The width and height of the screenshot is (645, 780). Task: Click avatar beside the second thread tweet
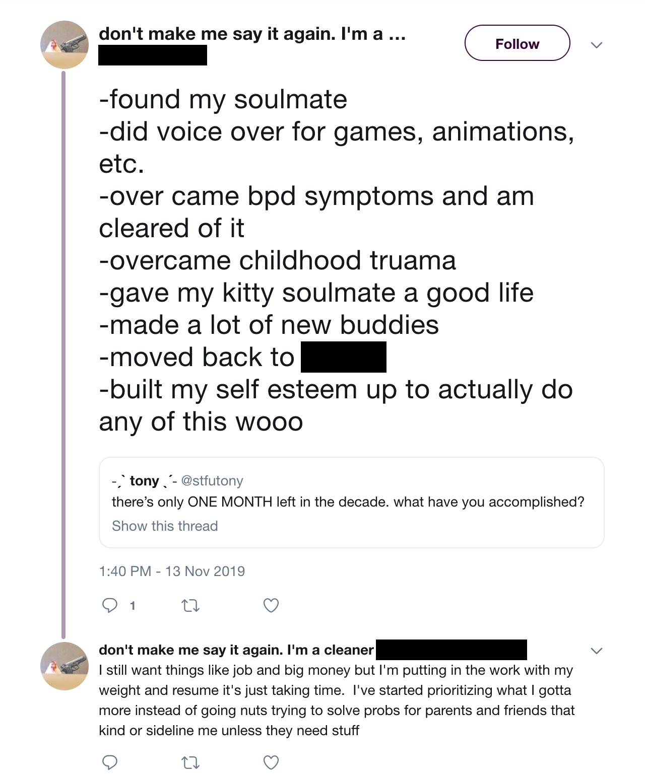(64, 666)
